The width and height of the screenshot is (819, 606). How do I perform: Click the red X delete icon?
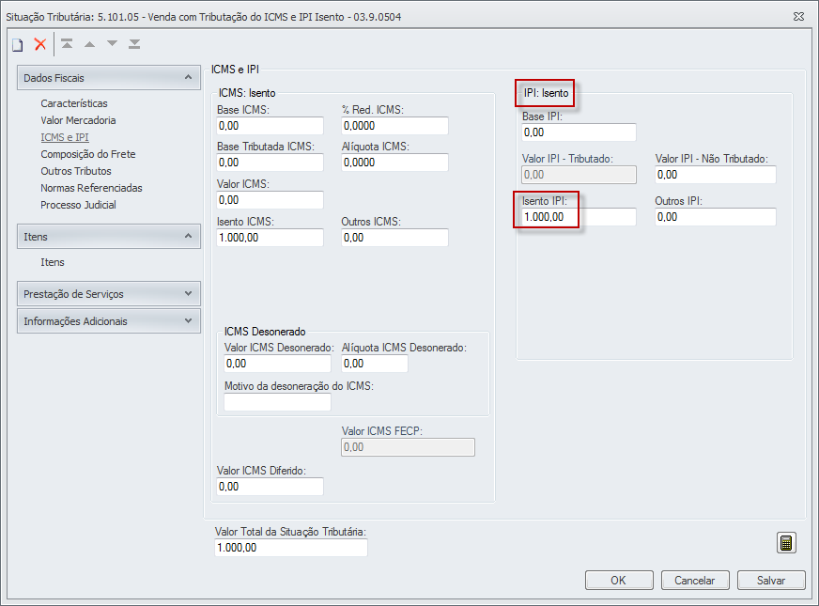point(40,44)
